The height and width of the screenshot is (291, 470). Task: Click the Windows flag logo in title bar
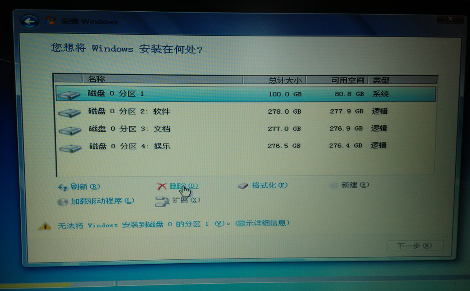click(x=50, y=21)
